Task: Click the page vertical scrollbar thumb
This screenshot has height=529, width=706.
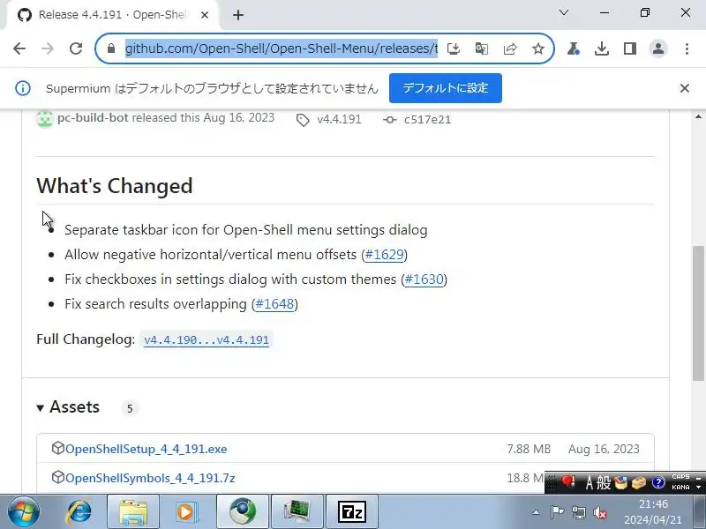Action: pos(698,314)
